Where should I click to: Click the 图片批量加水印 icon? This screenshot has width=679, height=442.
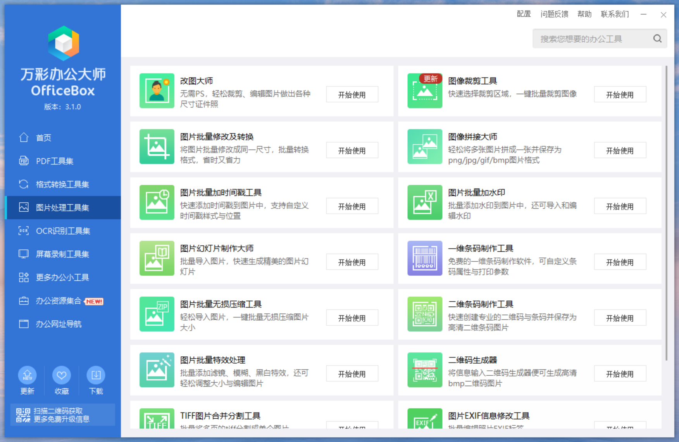pos(425,202)
